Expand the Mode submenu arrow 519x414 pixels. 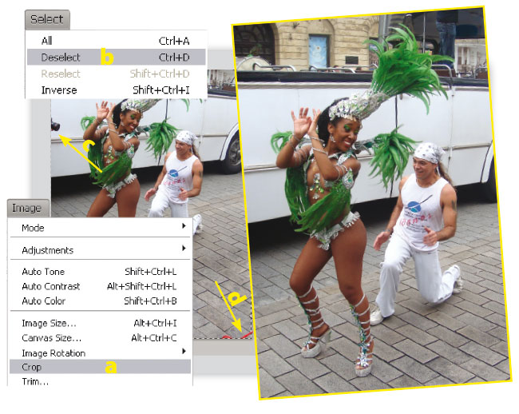(x=184, y=227)
